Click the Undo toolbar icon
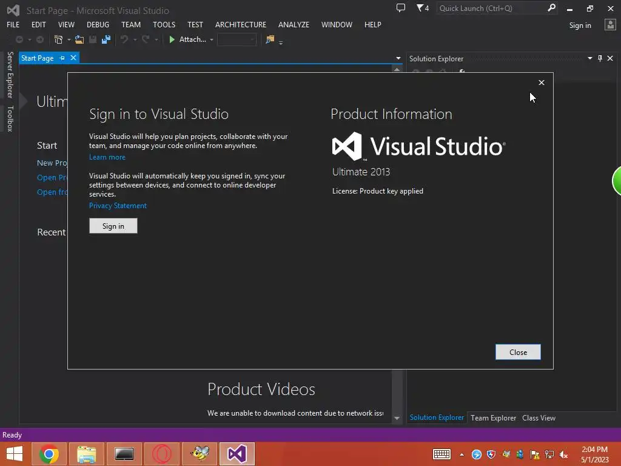 (x=124, y=39)
